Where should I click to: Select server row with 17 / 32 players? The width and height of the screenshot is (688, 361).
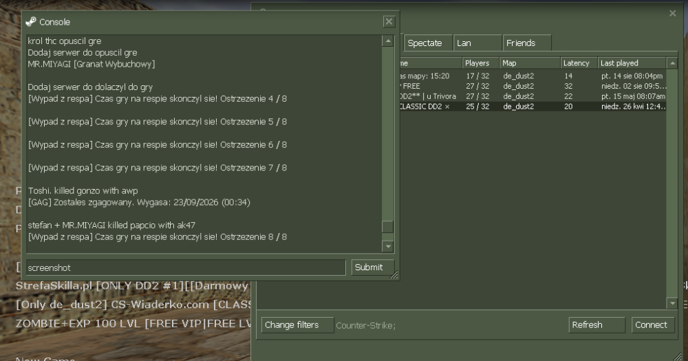[x=533, y=76]
